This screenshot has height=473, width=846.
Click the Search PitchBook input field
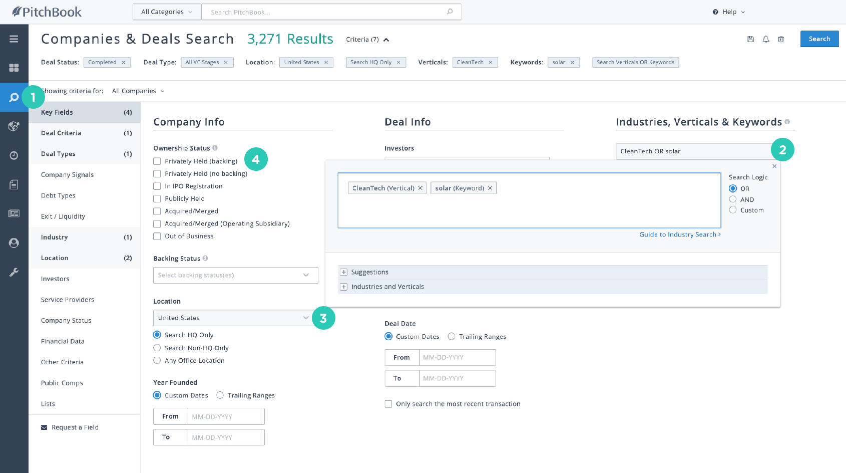(x=331, y=12)
